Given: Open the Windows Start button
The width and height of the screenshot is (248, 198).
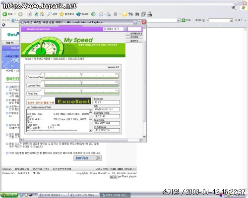Looking at the screenshot, I should [8, 195].
